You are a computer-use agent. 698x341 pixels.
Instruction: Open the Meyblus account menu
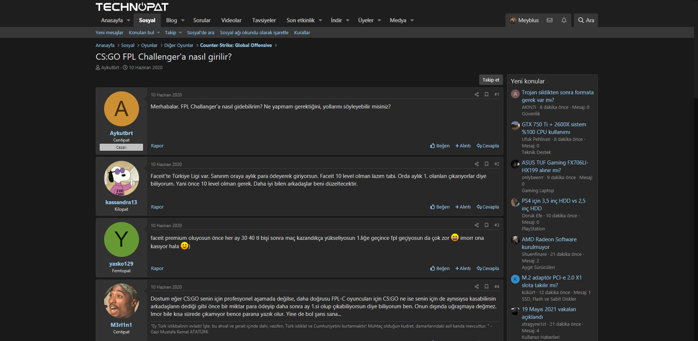pos(524,20)
